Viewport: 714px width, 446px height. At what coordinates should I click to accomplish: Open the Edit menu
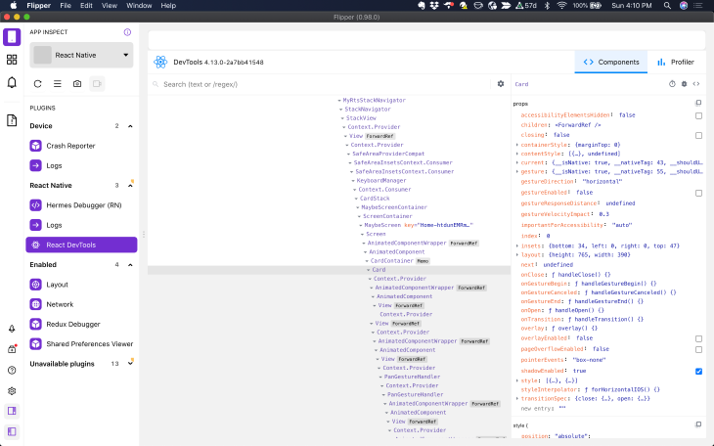[86, 6]
